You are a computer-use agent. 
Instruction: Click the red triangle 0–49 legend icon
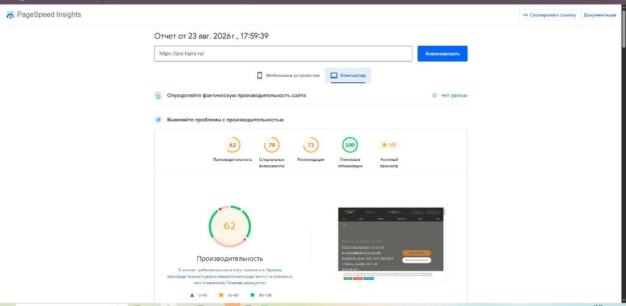tap(192, 295)
